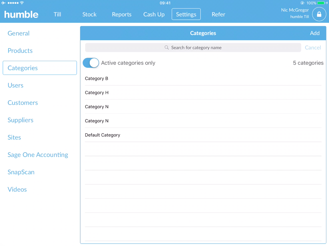Tap the Nic McGregor user name
The width and height of the screenshot is (329, 246).
click(295, 10)
